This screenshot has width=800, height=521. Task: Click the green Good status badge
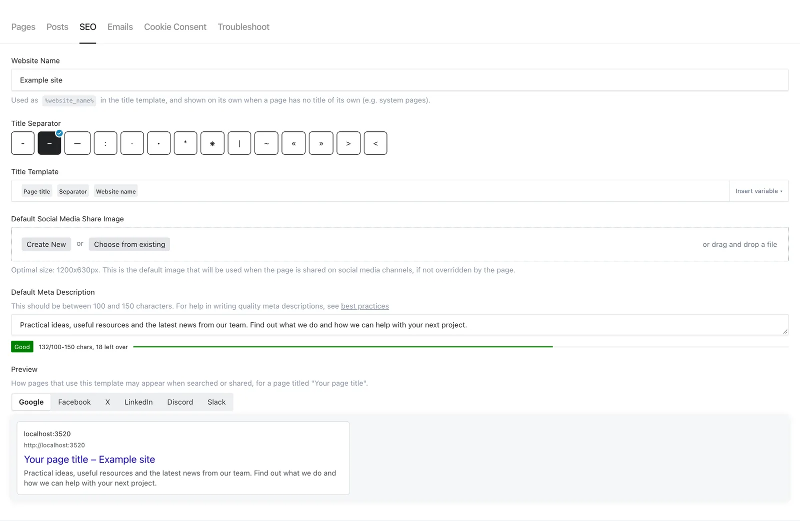pyautogui.click(x=22, y=347)
